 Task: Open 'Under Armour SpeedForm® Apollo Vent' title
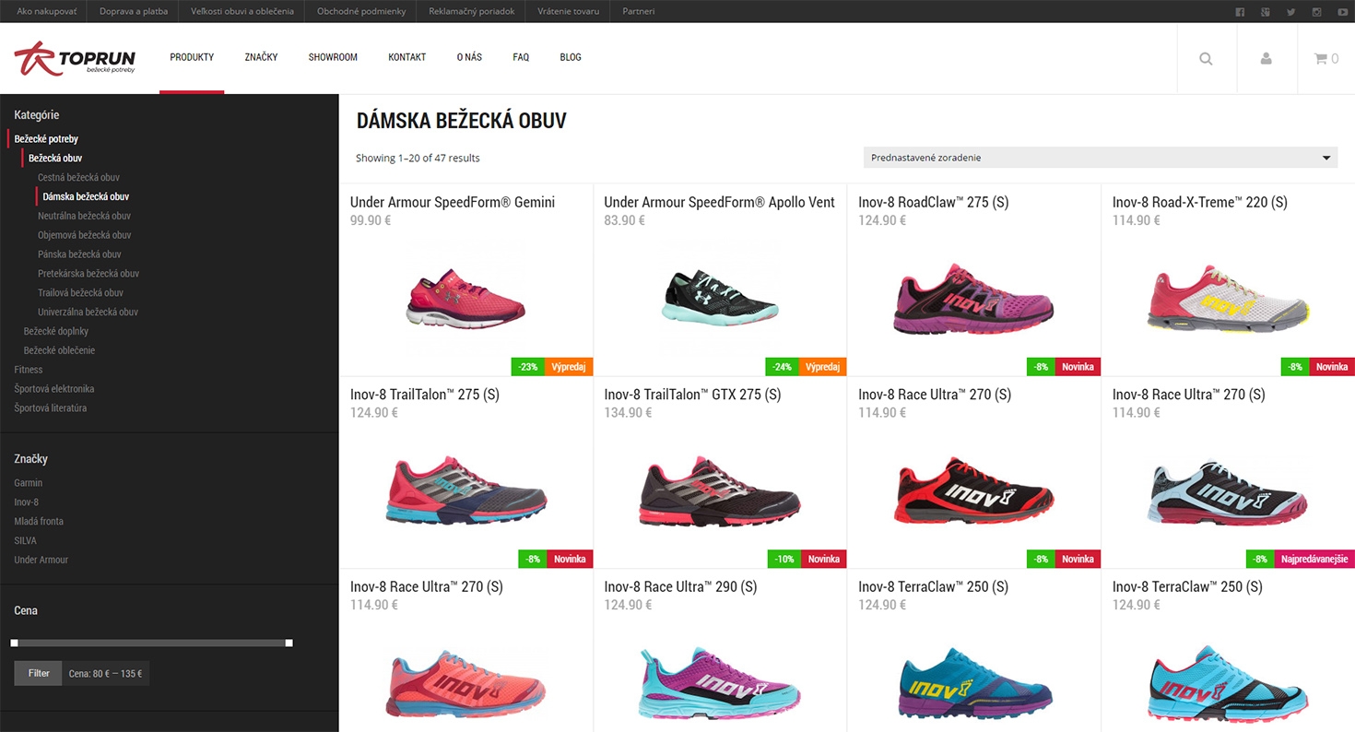[720, 202]
